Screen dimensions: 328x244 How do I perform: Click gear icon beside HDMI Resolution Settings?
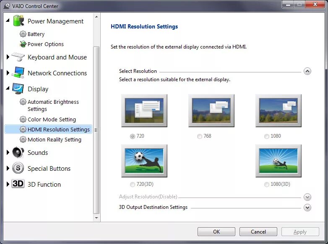(23, 129)
